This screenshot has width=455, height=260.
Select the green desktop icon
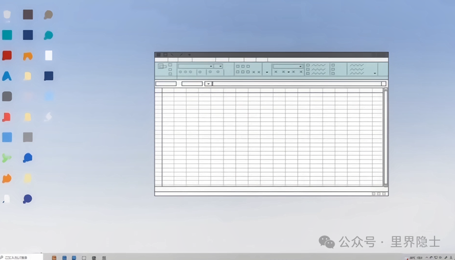tap(7, 158)
